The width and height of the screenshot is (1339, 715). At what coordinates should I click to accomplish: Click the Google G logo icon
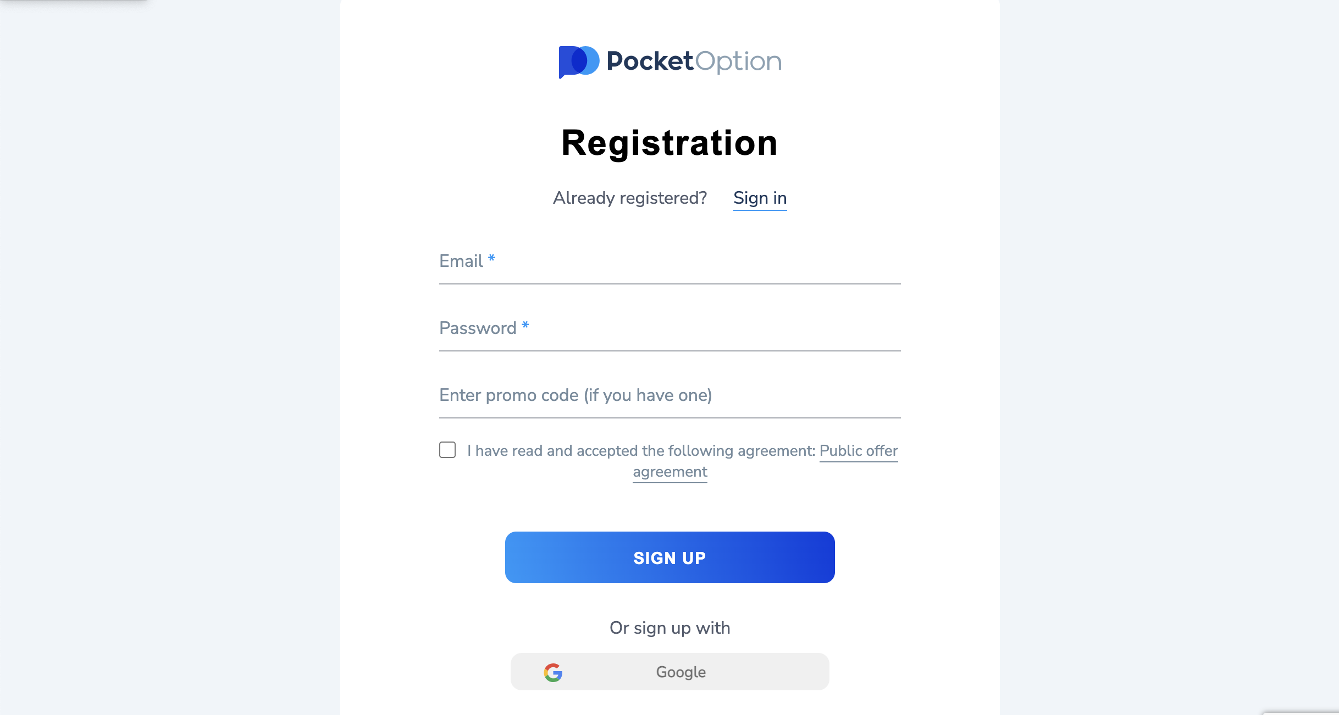[553, 672]
